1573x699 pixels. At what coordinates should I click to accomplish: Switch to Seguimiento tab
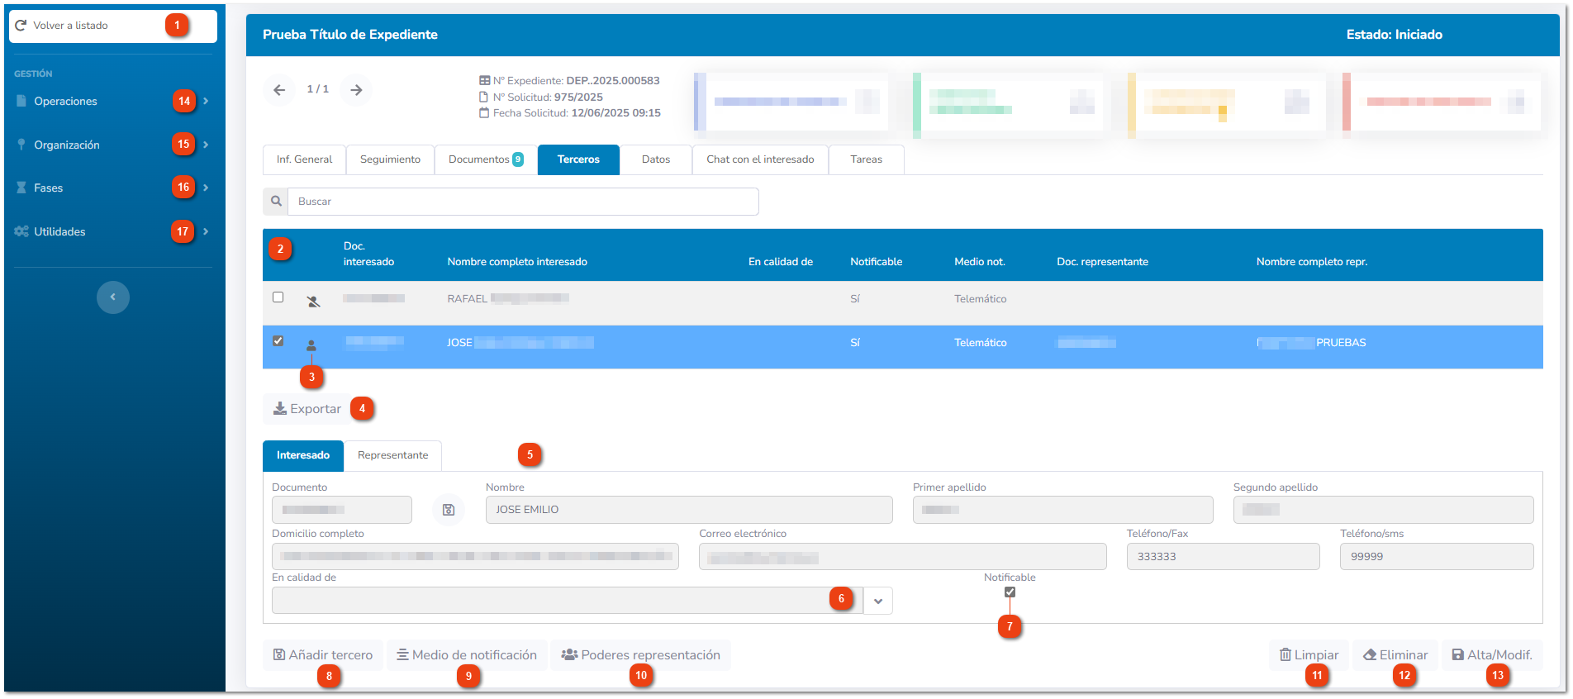[390, 159]
